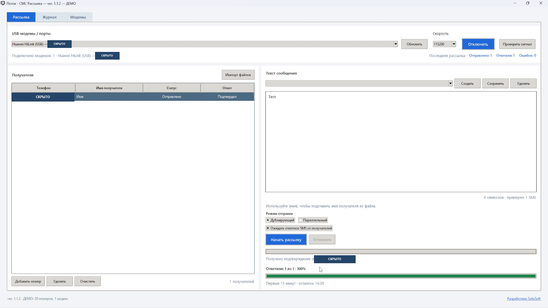Click Отправлено: 1 in last mailing stats
Viewport: 548px width, 308px height.
click(x=480, y=55)
